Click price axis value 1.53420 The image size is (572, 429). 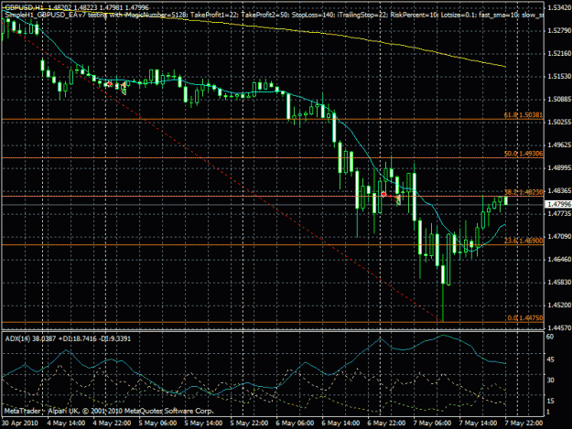[x=559, y=7]
